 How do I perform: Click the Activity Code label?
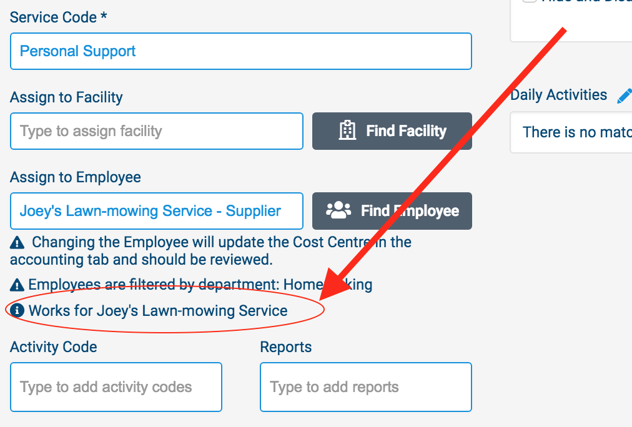tap(54, 346)
